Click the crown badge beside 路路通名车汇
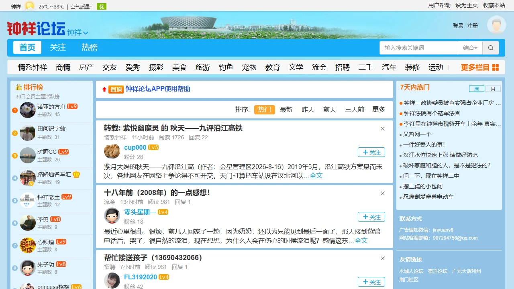Screen dimensions: 514x289 tap(76, 174)
